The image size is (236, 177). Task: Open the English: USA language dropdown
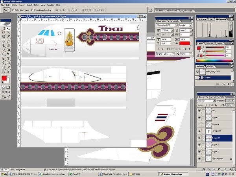tap(173, 54)
